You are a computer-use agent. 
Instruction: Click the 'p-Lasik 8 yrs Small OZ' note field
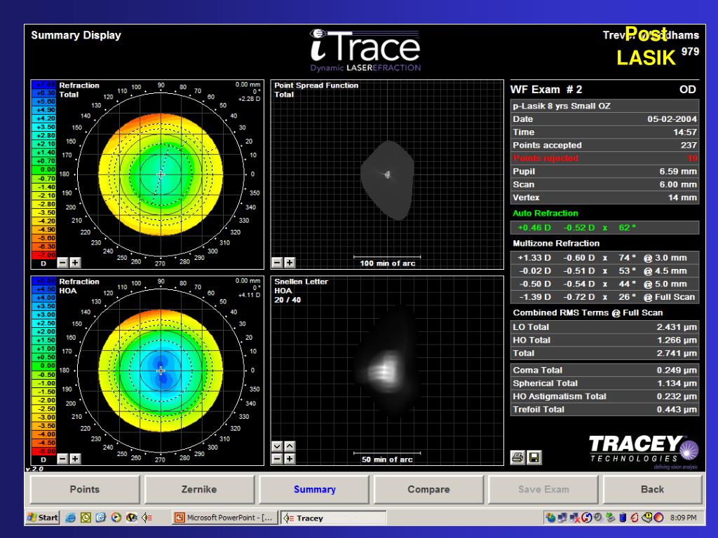605,106
